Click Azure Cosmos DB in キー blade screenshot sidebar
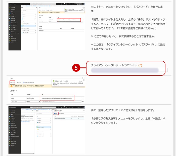176x156 pixels. point(14,24)
